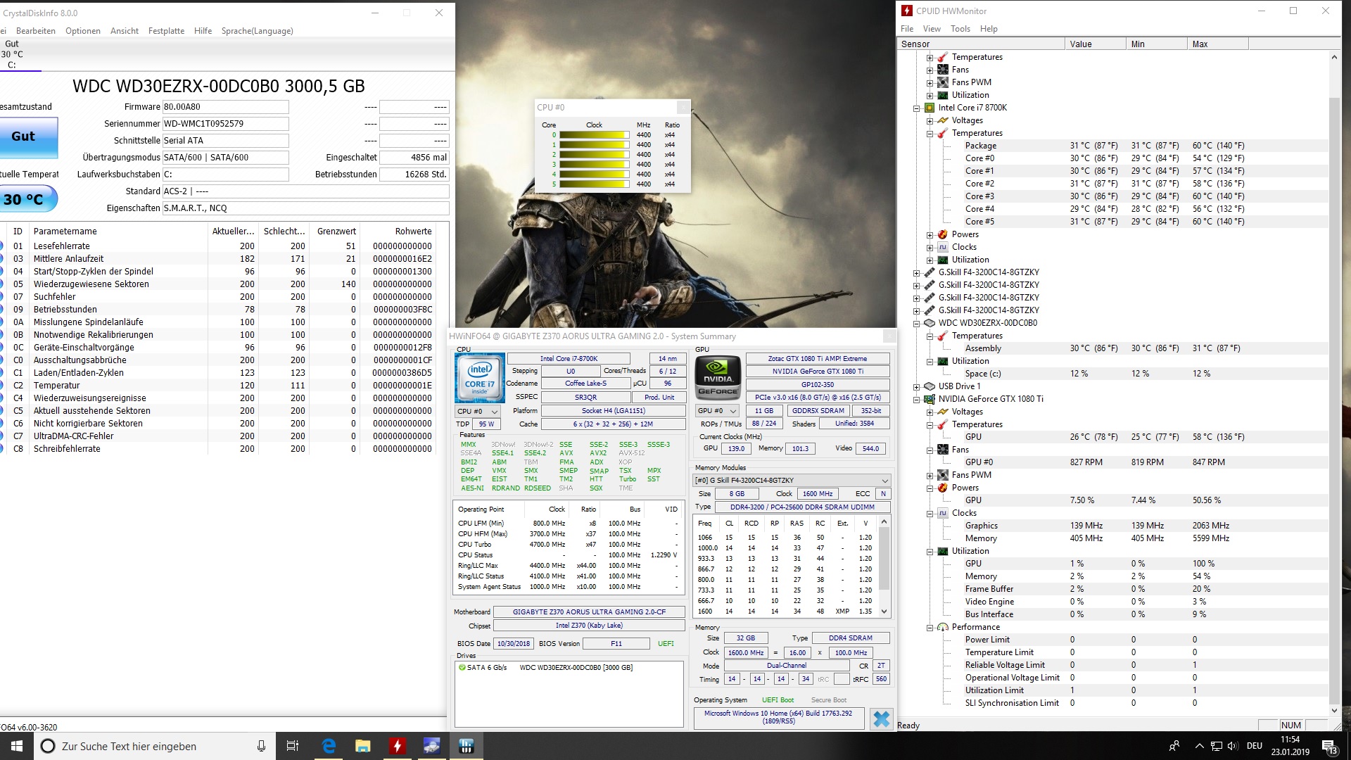Open the CrystalDiskInfo taskbar icon
Image resolution: width=1351 pixels, height=760 pixels.
click(432, 746)
